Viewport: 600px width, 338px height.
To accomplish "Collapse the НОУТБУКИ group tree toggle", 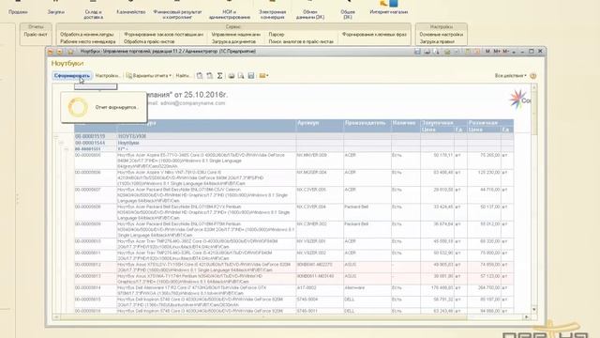I will click(56, 136).
